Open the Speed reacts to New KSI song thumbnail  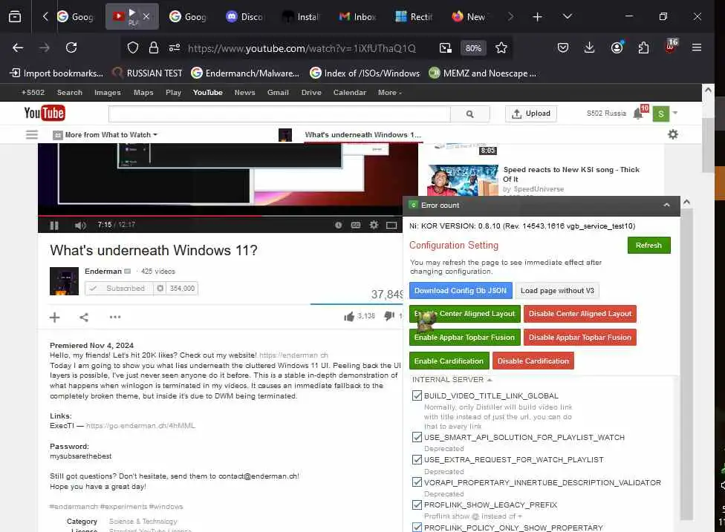pyautogui.click(x=463, y=180)
